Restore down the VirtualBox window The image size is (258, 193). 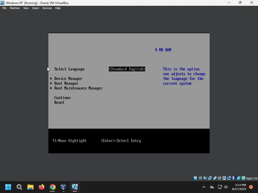coord(240,3)
